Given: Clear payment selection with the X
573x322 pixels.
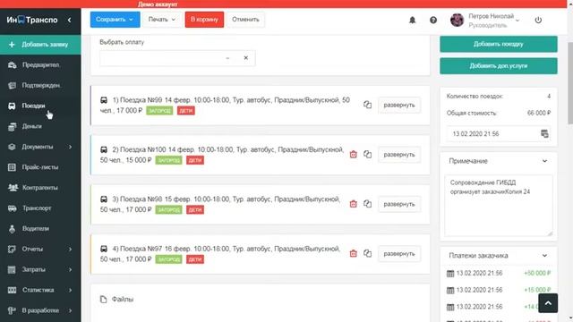Looking at the screenshot, I should pos(246,57).
